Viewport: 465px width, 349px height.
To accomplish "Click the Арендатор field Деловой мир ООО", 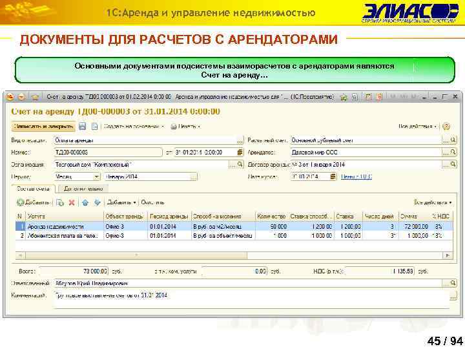I will 366,153.
